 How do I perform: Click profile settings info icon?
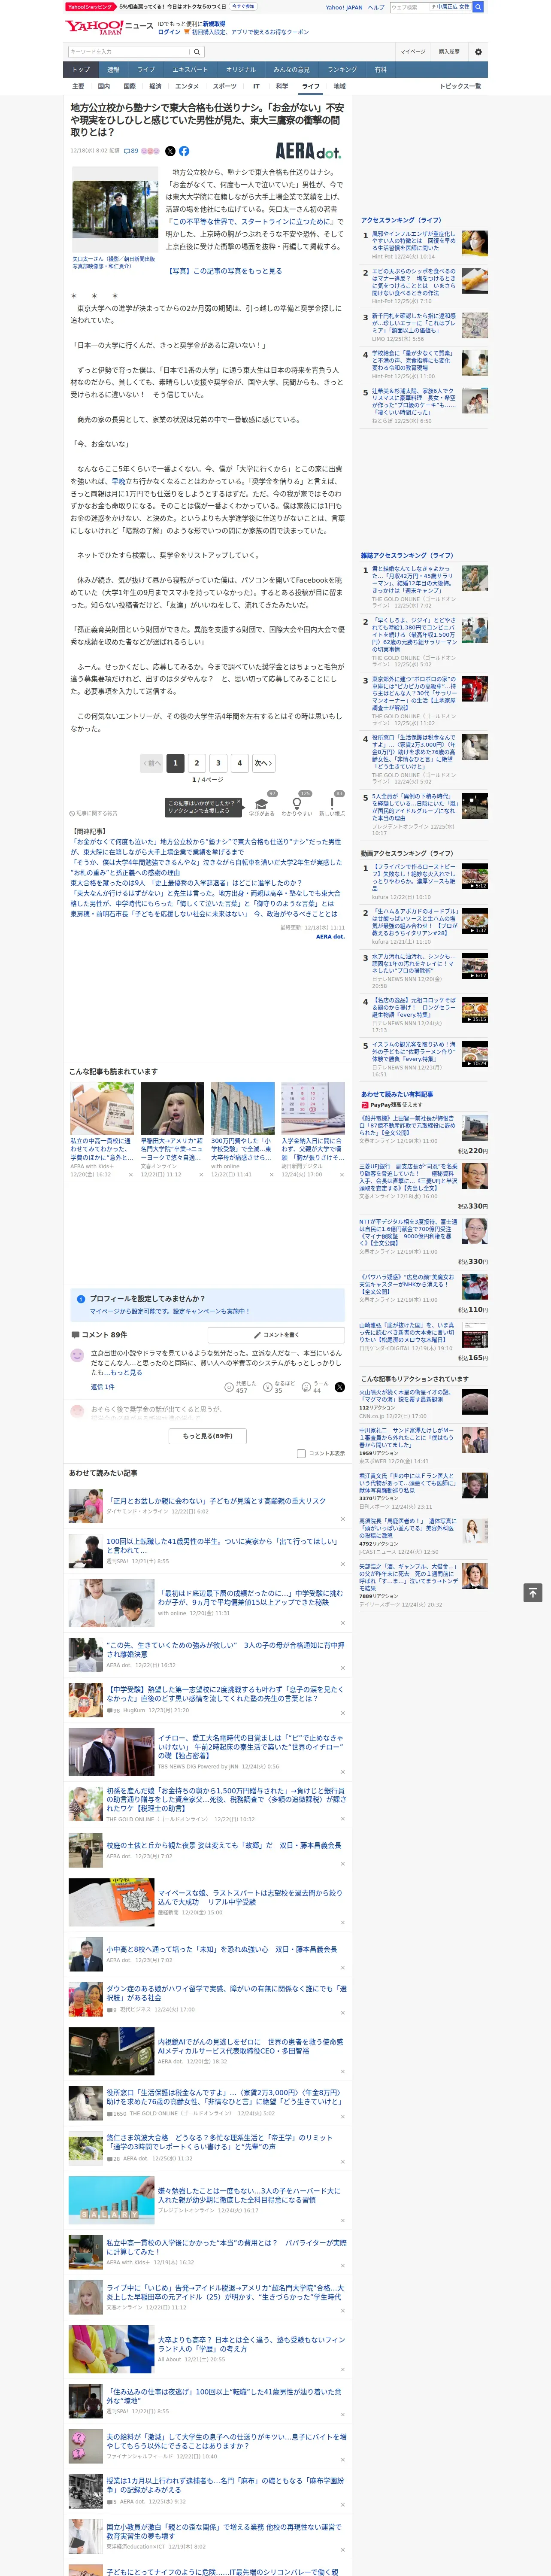coord(81,1299)
